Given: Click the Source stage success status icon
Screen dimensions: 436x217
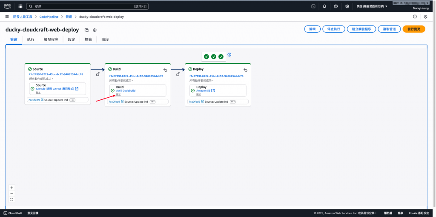Looking at the screenshot, I should click(x=30, y=69).
